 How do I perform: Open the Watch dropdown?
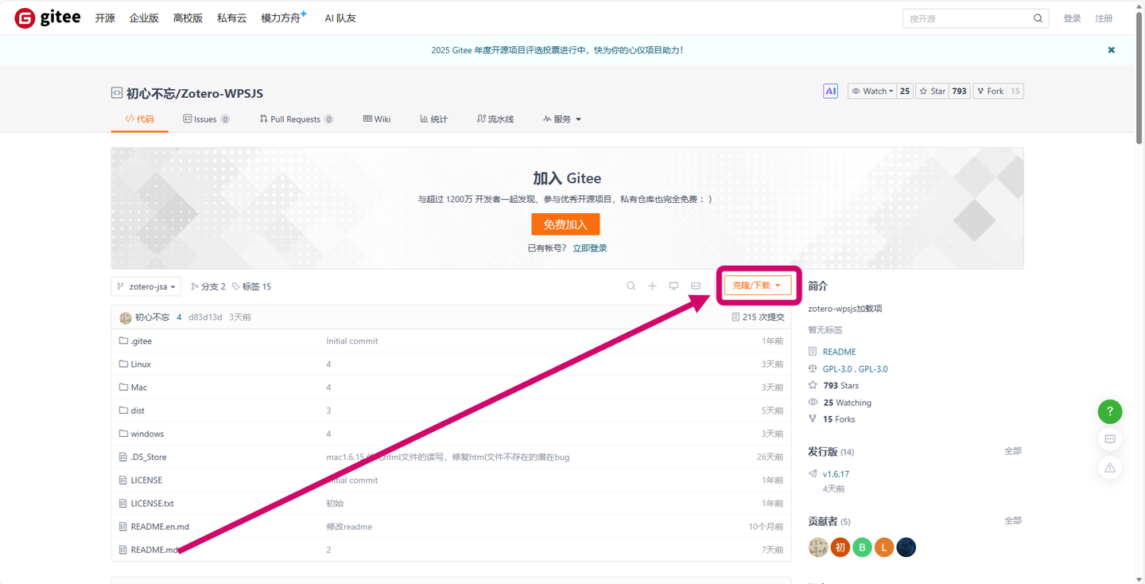pyautogui.click(x=872, y=91)
